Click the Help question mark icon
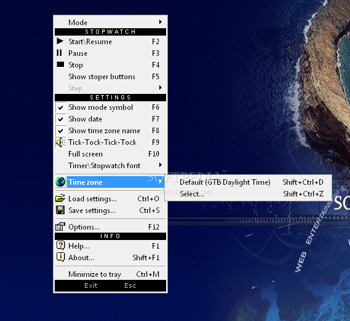This screenshot has width=350, height=321. click(60, 246)
